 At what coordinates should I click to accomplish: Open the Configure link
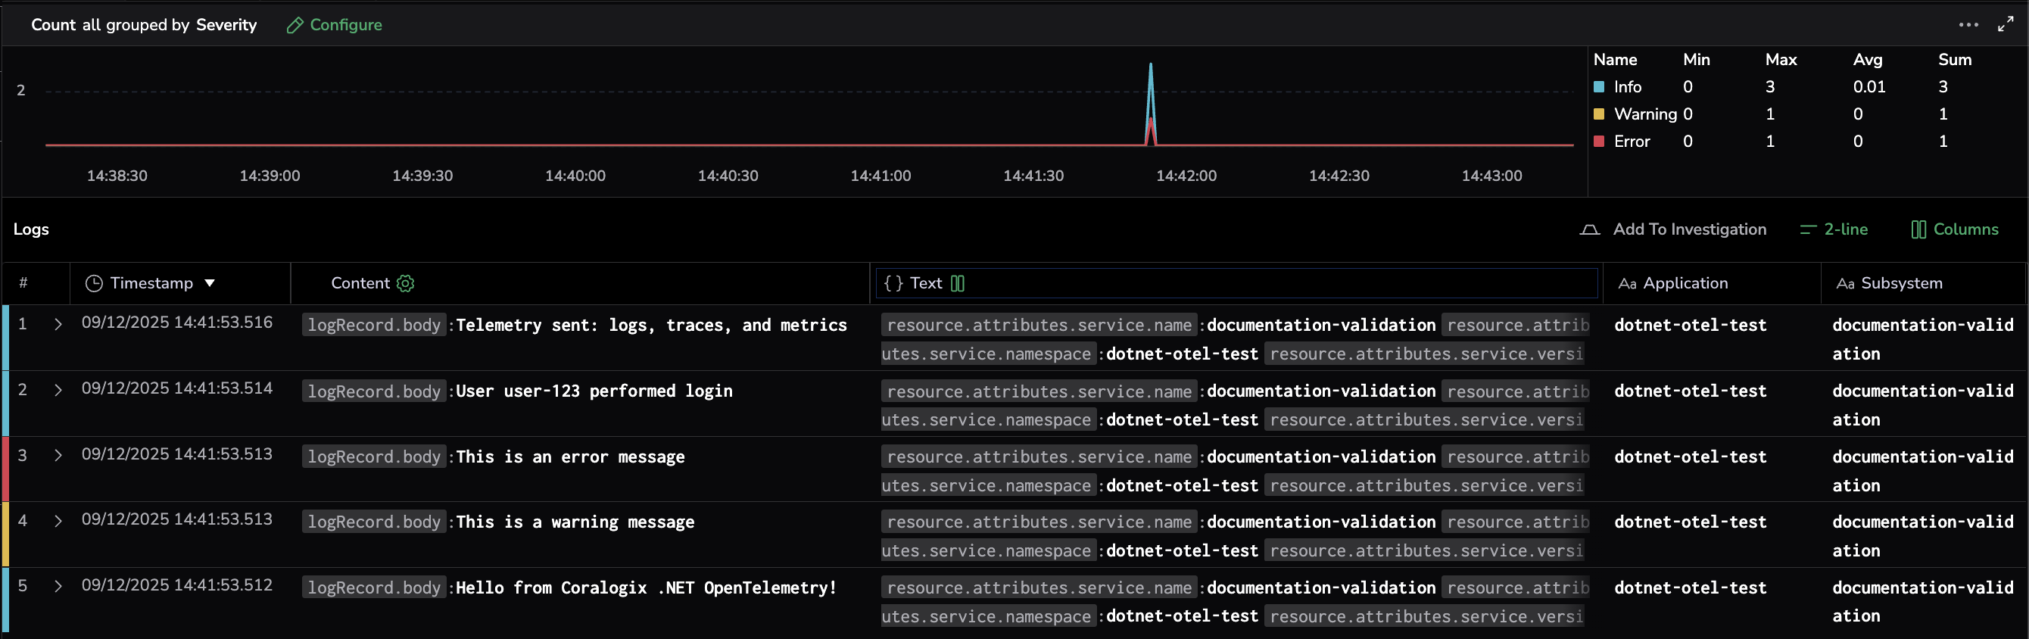345,25
